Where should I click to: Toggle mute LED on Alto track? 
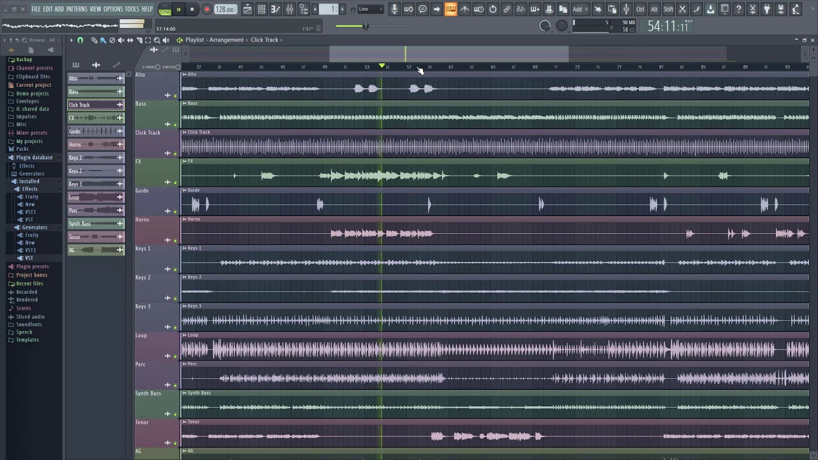(175, 96)
